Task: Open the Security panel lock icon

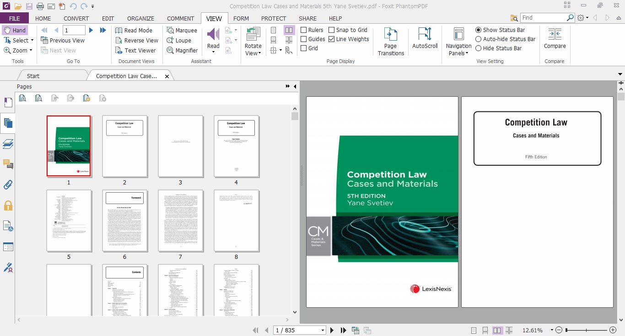Action: [x=8, y=205]
